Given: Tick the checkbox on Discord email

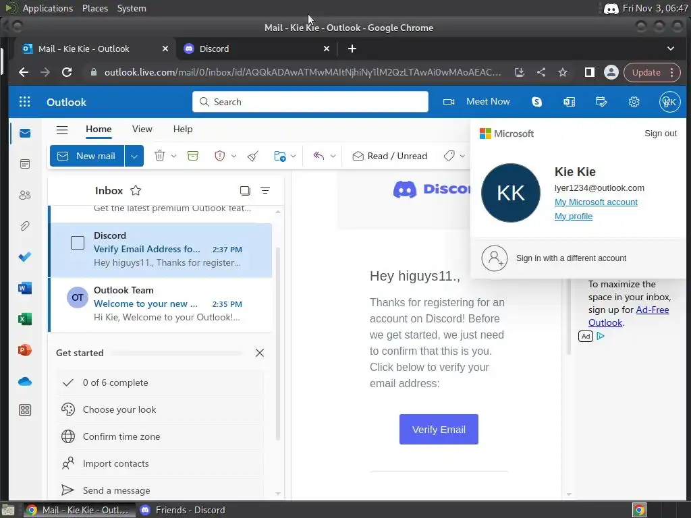Looking at the screenshot, I should [x=78, y=243].
